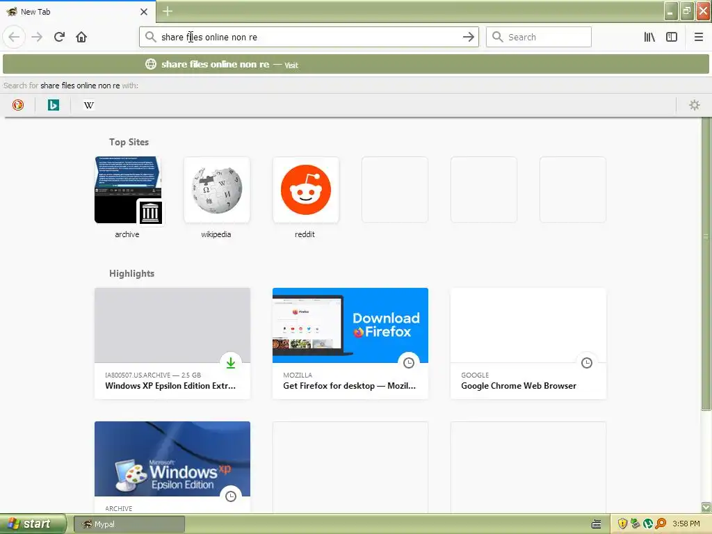Open Google Chrome Web Browser highlight
This screenshot has width=712, height=534.
click(x=528, y=343)
